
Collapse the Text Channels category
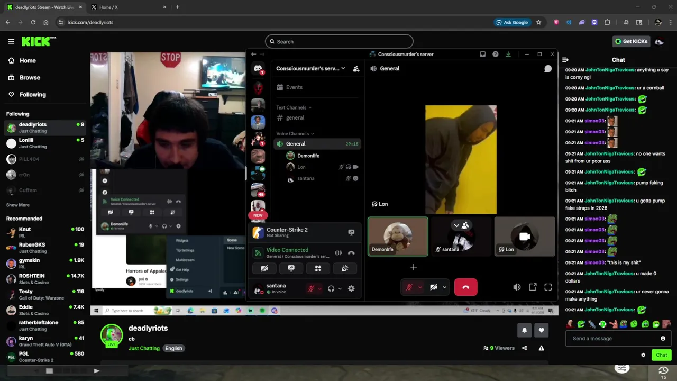(294, 108)
